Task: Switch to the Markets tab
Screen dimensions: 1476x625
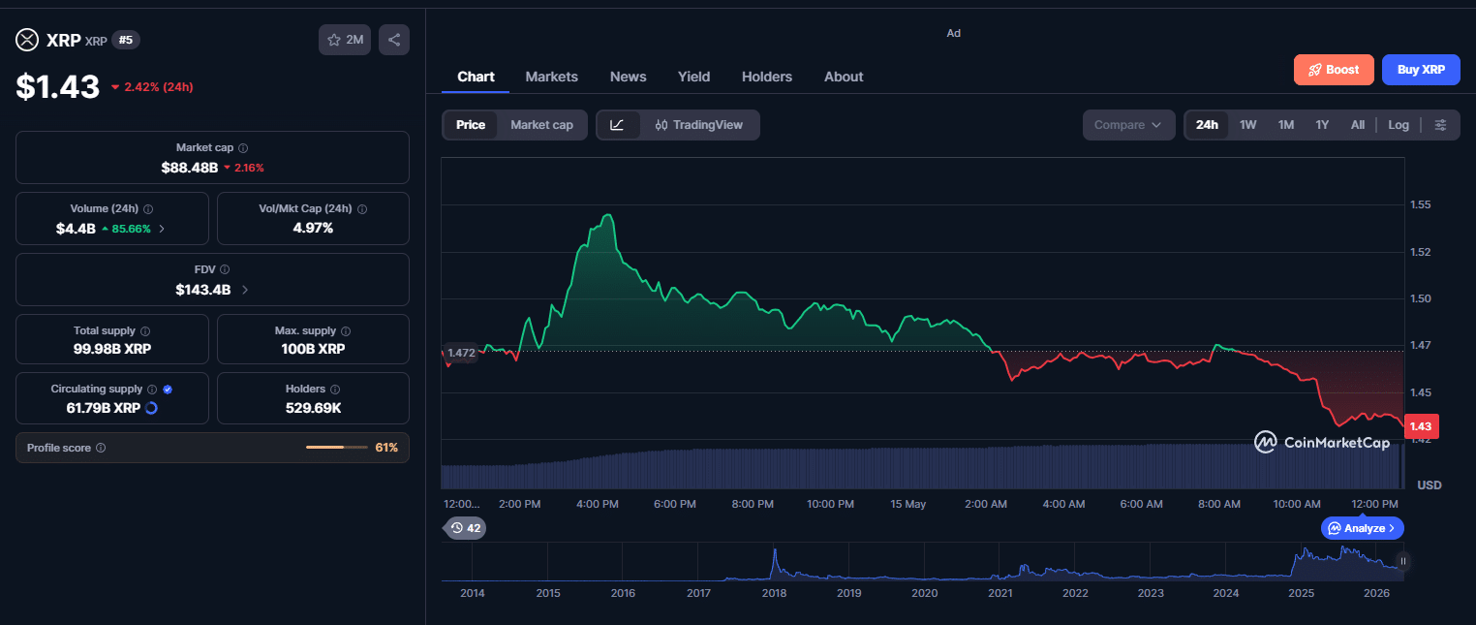Action: coord(551,77)
